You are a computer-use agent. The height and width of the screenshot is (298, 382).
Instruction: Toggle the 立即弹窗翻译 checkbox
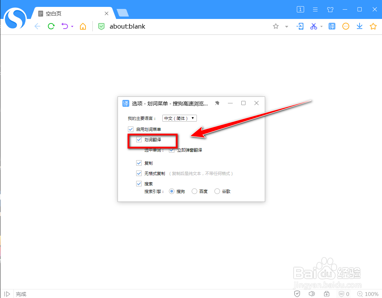[x=171, y=150]
